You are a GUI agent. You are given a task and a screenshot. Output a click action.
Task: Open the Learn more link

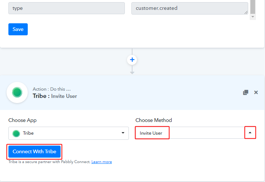point(101,162)
